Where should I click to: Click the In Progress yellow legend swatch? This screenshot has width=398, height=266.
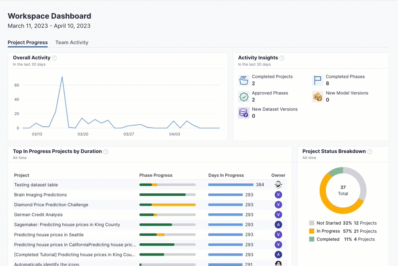(312, 231)
